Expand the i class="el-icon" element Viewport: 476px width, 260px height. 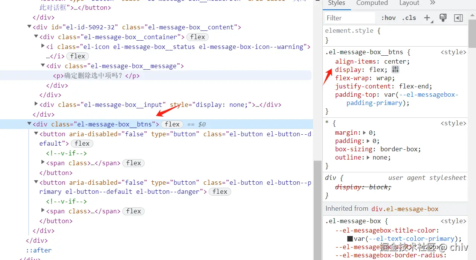tap(43, 46)
